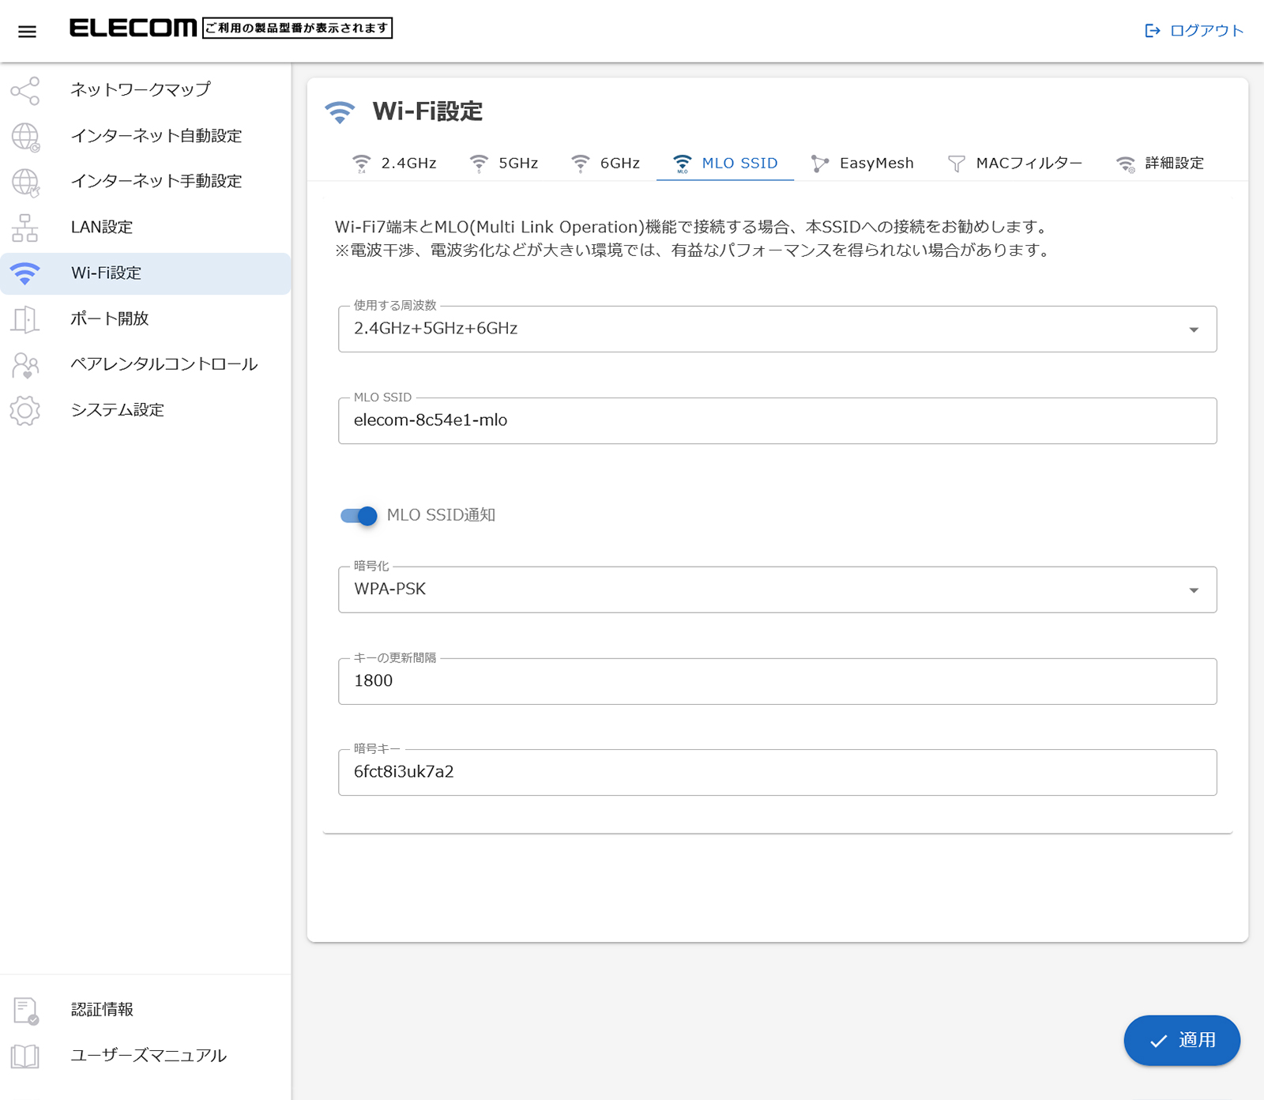Image resolution: width=1264 pixels, height=1100 pixels.
Task: Open the ユーザーズマニュアル book icon
Action: (25, 1056)
